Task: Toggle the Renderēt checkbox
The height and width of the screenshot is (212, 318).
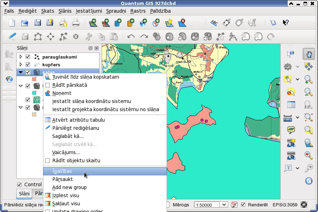Action: click(x=243, y=205)
